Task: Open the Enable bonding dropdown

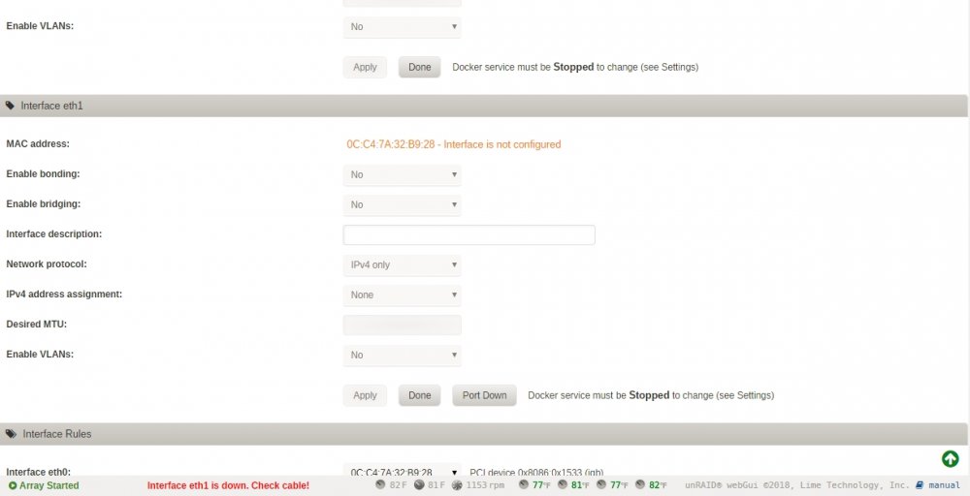Action: pos(403,174)
